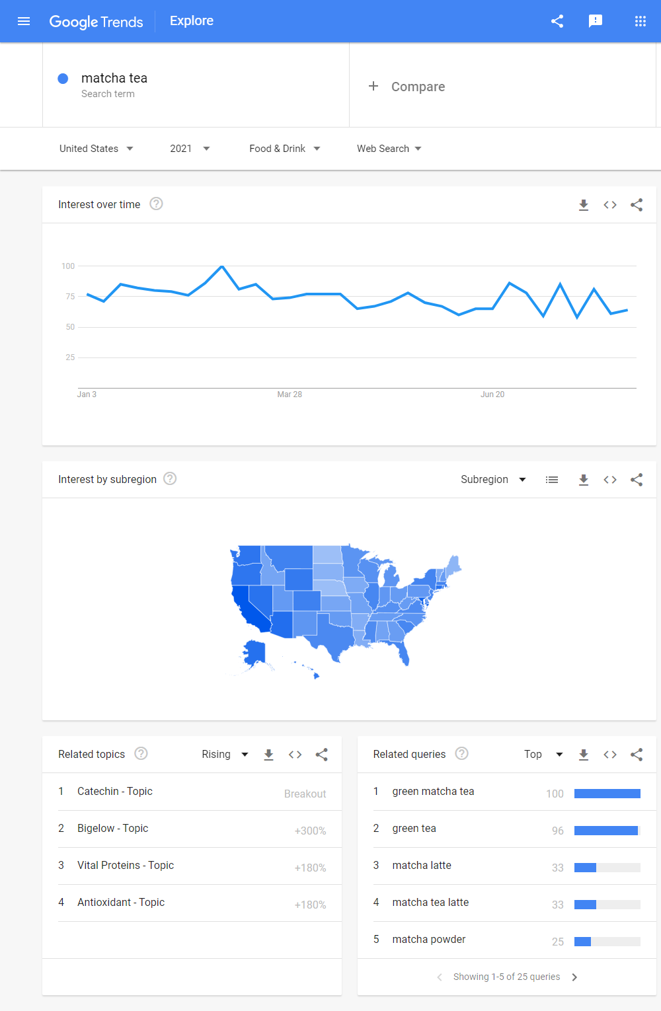Switch subregion map to list view

552,479
